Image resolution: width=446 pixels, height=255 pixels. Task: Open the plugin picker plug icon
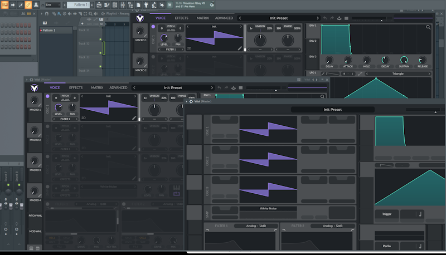(146, 5)
